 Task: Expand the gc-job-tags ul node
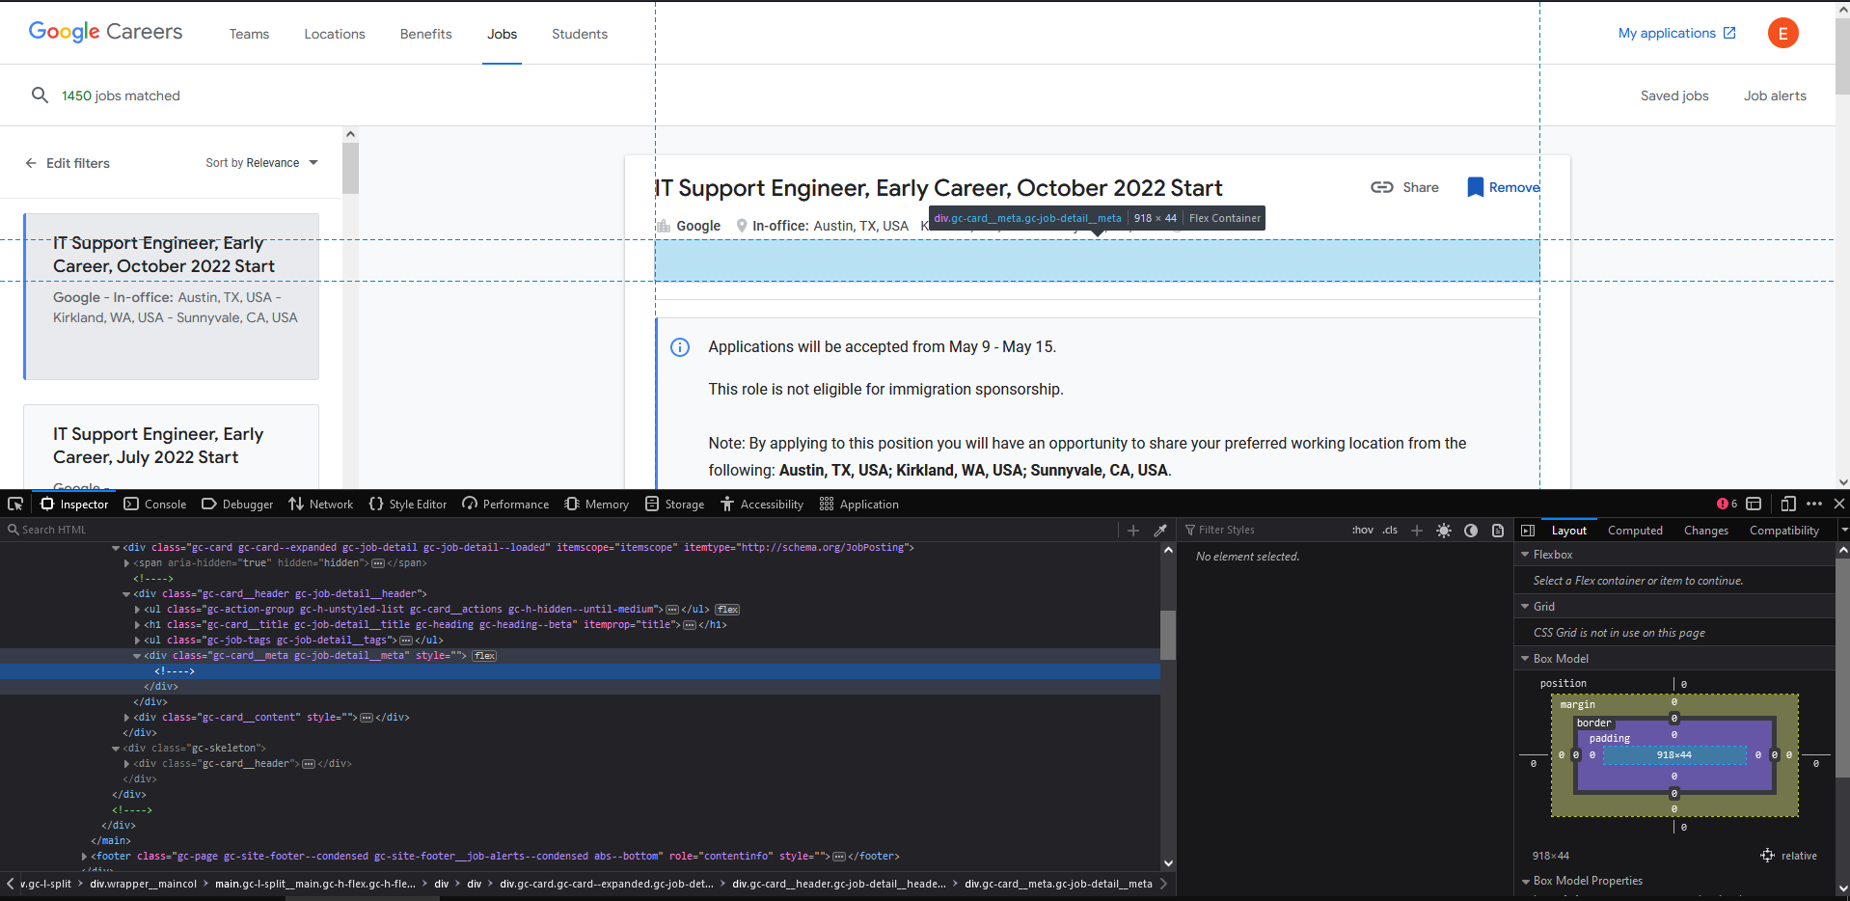137,641
